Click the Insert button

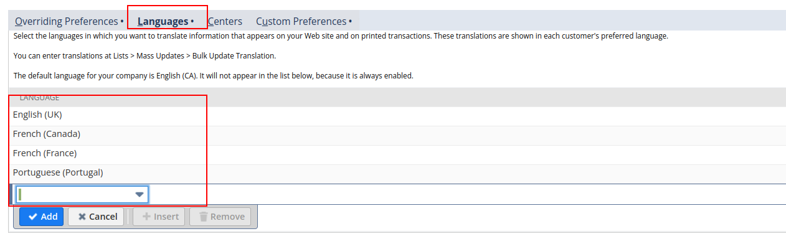(159, 217)
